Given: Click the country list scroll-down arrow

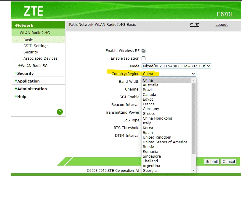Looking at the screenshot, I should (x=193, y=170).
